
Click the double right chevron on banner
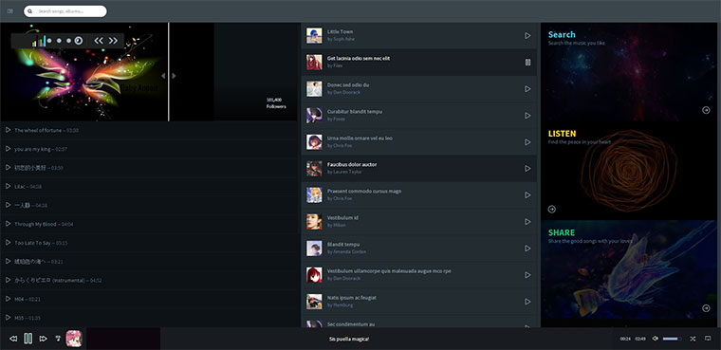(113, 41)
